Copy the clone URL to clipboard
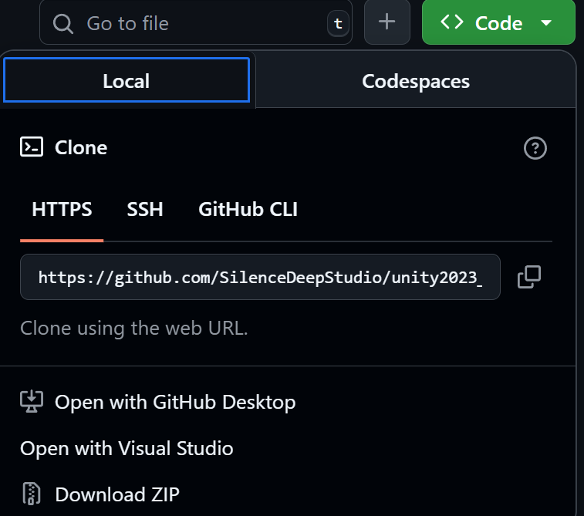This screenshot has width=584, height=516. pyautogui.click(x=529, y=277)
